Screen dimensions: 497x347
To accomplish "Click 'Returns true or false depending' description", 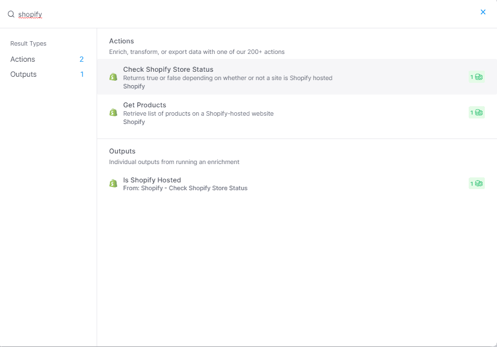I will 228,78.
